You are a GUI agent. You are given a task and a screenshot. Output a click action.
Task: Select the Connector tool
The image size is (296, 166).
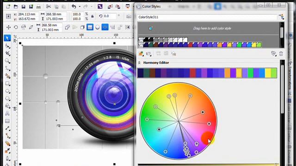pos(7,136)
